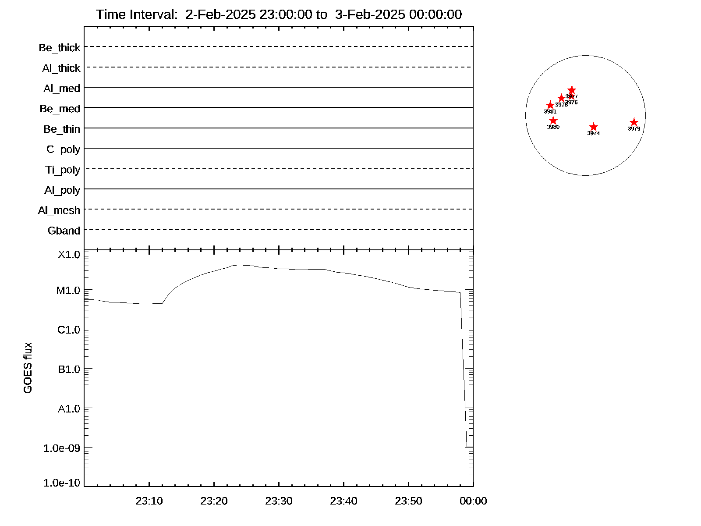Image resolution: width=701 pixels, height=526 pixels.
Task: Click the M1.0 flux axis label
Action: [x=68, y=291]
